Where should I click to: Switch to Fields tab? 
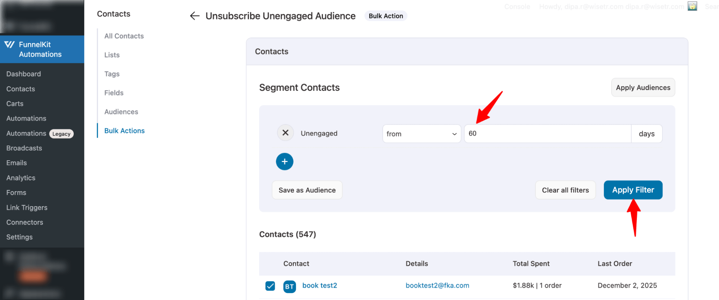[114, 93]
